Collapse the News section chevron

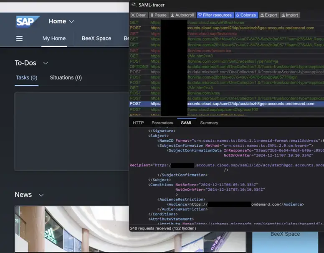(41, 195)
